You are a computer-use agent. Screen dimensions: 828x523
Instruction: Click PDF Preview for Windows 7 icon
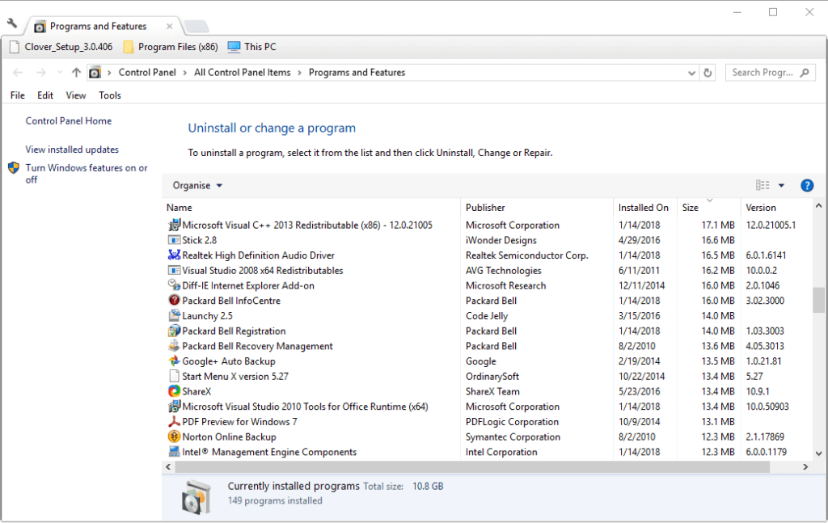(175, 422)
